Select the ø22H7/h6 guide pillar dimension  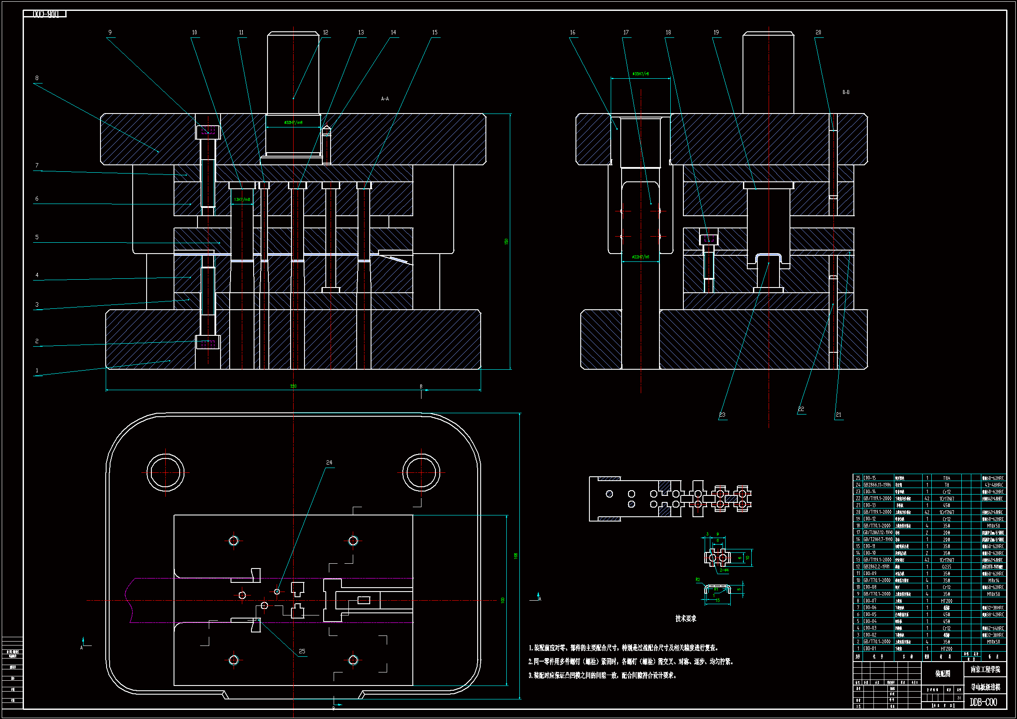pos(640,257)
